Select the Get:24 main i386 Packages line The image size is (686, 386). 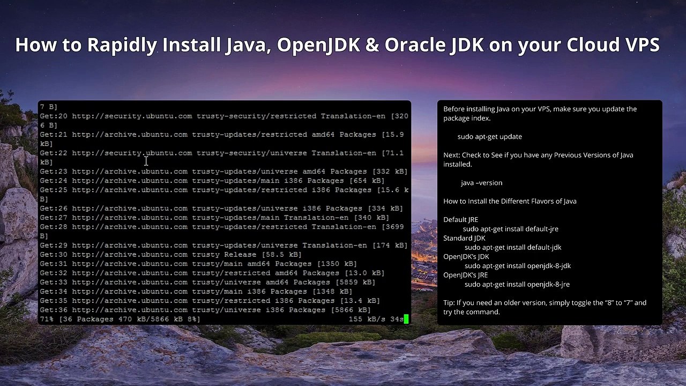click(x=212, y=181)
